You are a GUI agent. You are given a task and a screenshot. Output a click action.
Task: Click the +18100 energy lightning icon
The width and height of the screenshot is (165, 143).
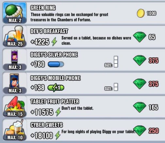coord(58,135)
